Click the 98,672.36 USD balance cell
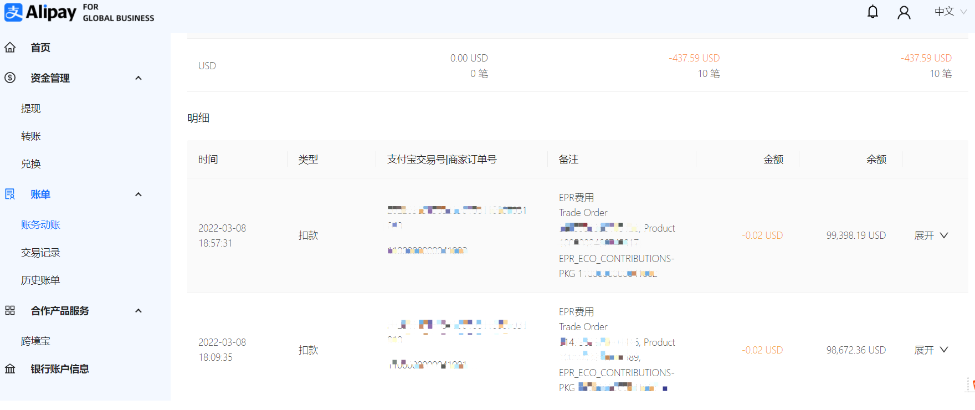The width and height of the screenshot is (975, 410). 856,350
